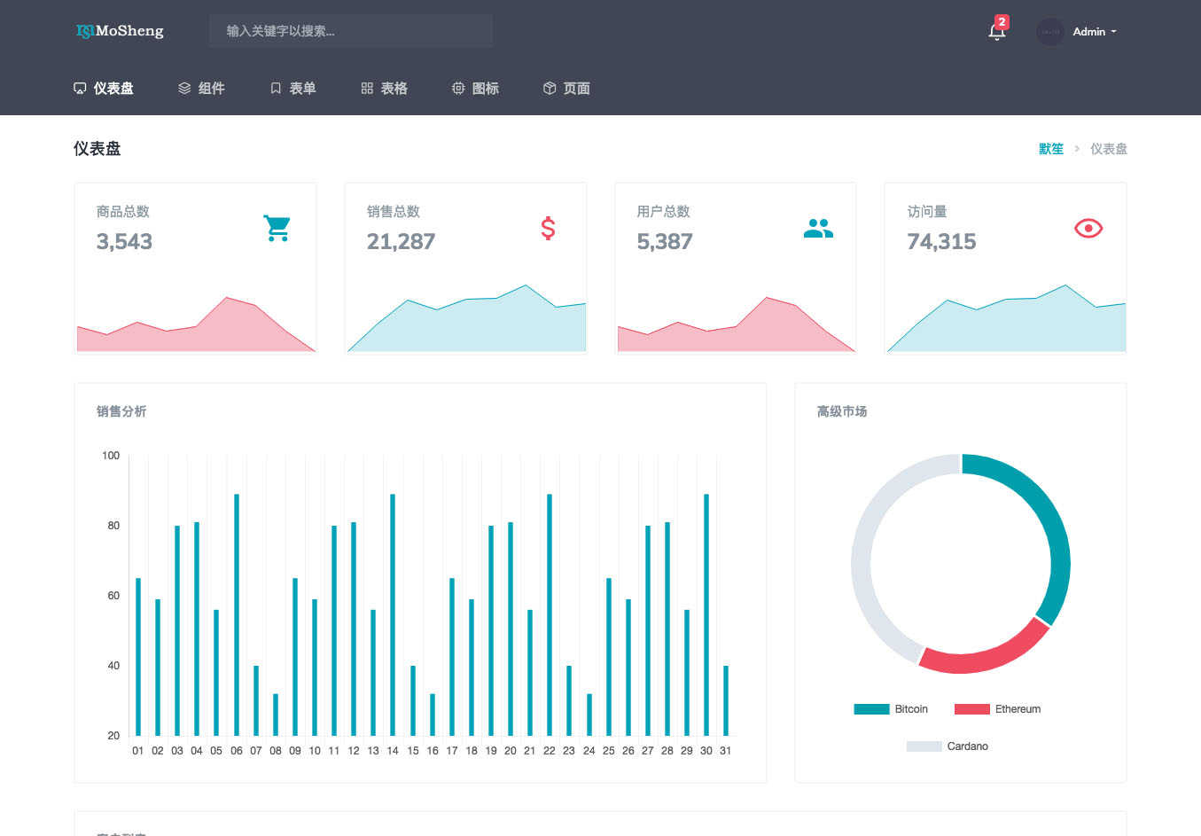Open the 仪表盘 navigation menu

point(104,89)
